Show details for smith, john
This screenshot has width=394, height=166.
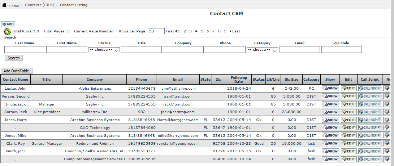(330, 152)
